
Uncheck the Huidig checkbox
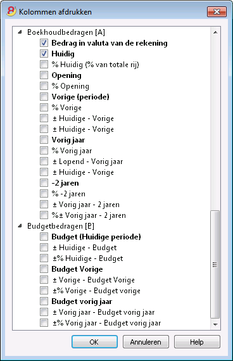click(44, 54)
